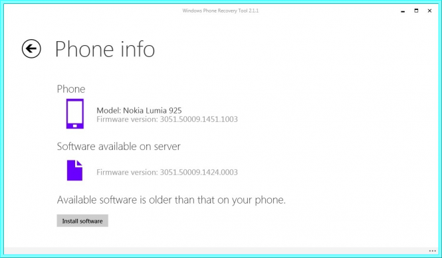Maximize the Recovery Tool window

pyautogui.click(x=416, y=11)
